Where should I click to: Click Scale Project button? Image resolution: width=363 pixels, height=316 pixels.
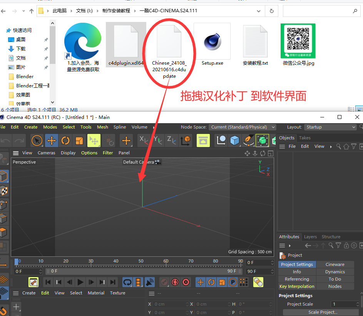tap(323, 312)
